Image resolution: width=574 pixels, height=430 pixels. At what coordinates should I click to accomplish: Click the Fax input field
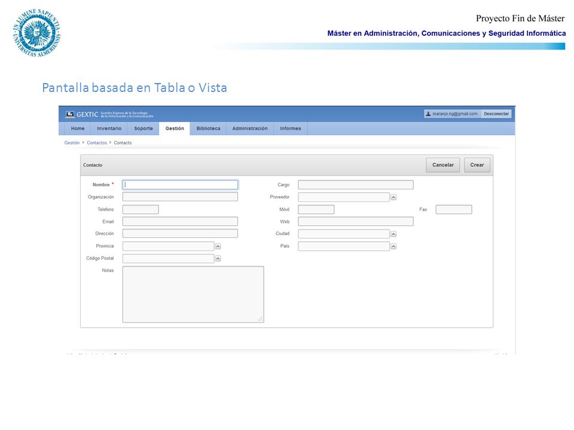point(454,210)
